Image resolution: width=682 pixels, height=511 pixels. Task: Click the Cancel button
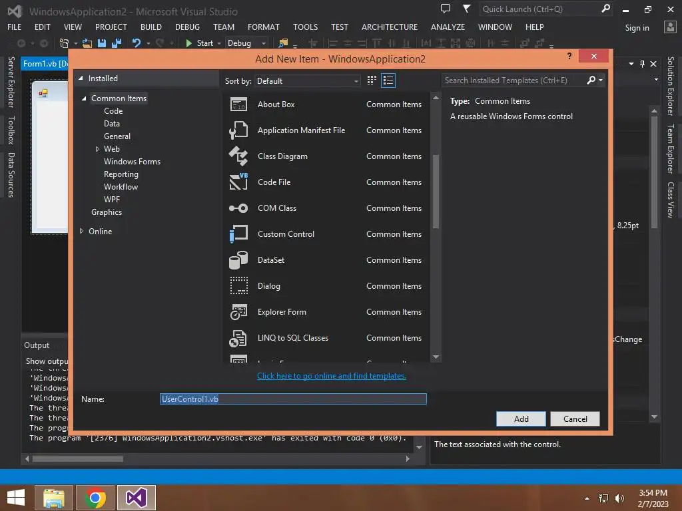(575, 419)
